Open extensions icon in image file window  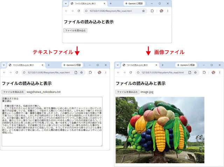point(204,73)
